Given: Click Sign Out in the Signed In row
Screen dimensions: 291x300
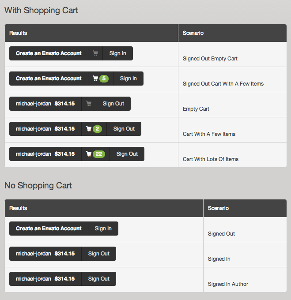Looking at the screenshot, I should [99, 254].
